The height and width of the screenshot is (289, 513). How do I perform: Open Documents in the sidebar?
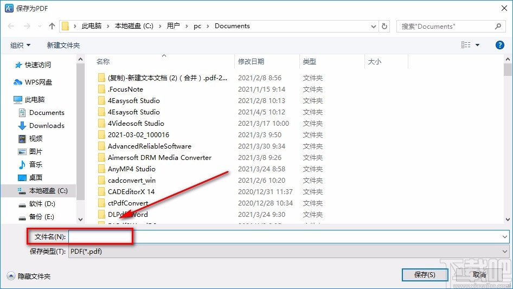point(42,113)
